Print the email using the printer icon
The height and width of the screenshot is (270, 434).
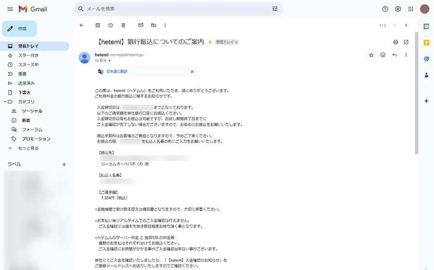click(x=395, y=42)
